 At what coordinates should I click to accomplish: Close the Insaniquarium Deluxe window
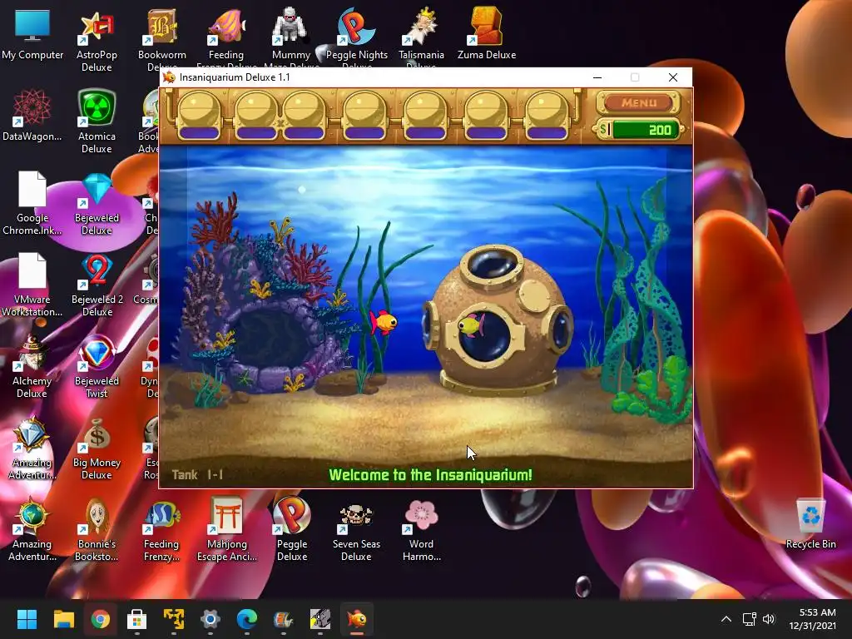coord(672,77)
